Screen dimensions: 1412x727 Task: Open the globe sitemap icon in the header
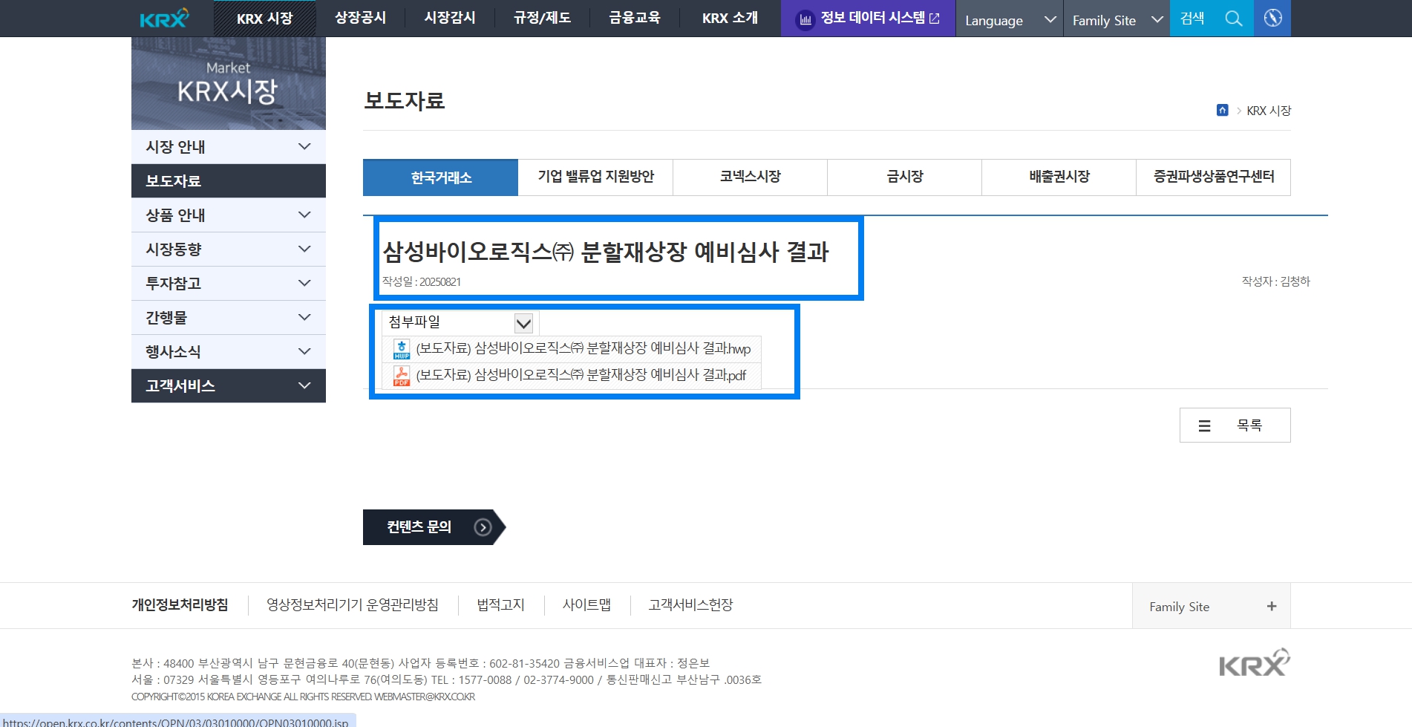click(x=1272, y=18)
